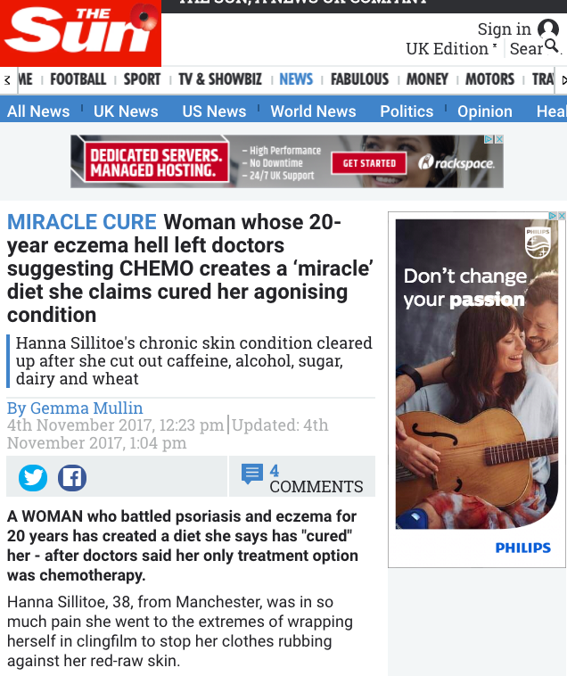Share article via Facebook icon
Screen dimensions: 567x676
coord(72,478)
